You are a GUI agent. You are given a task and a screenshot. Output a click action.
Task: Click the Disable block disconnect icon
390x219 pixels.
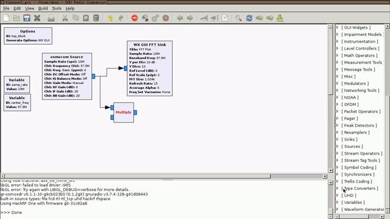coord(214,18)
